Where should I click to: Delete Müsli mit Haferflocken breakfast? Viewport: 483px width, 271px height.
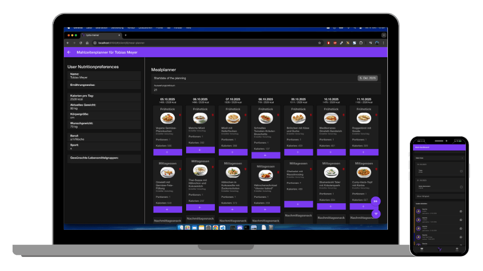tap(246, 115)
